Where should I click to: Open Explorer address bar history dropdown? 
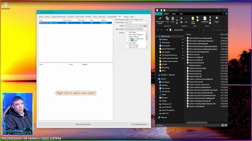click(200, 30)
